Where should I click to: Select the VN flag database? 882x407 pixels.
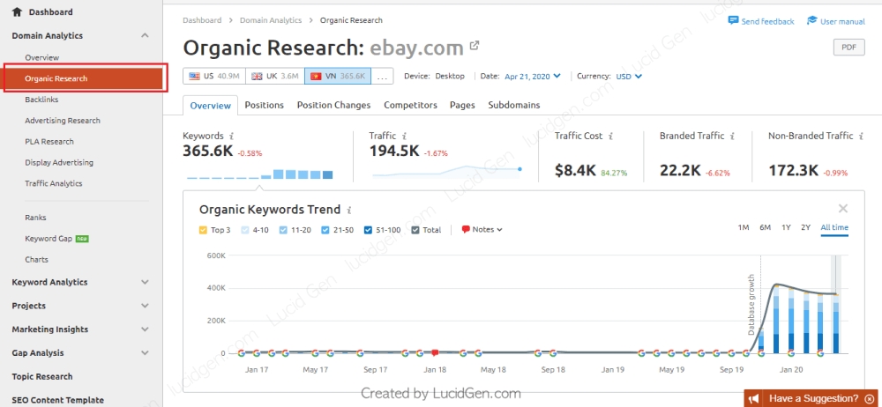tap(338, 76)
